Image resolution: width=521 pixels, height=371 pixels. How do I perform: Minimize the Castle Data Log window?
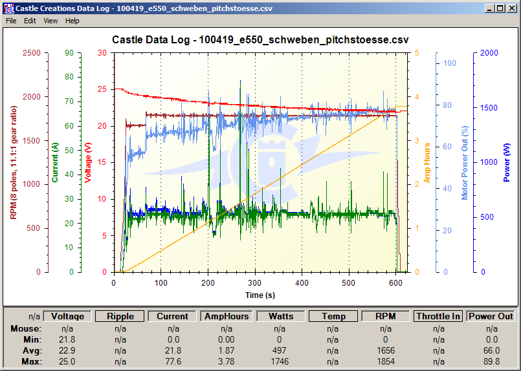[489, 8]
